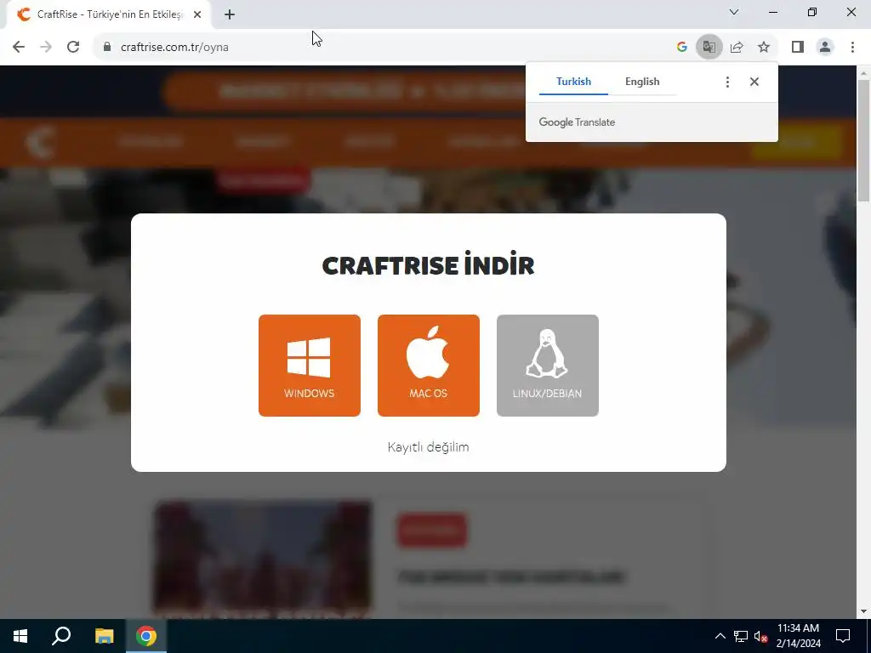Open the Windows notification center

coord(843,636)
